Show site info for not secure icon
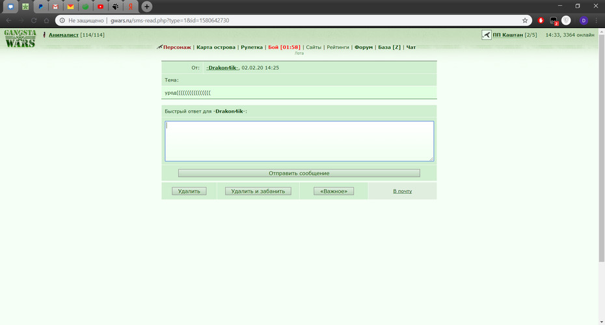 click(62, 20)
